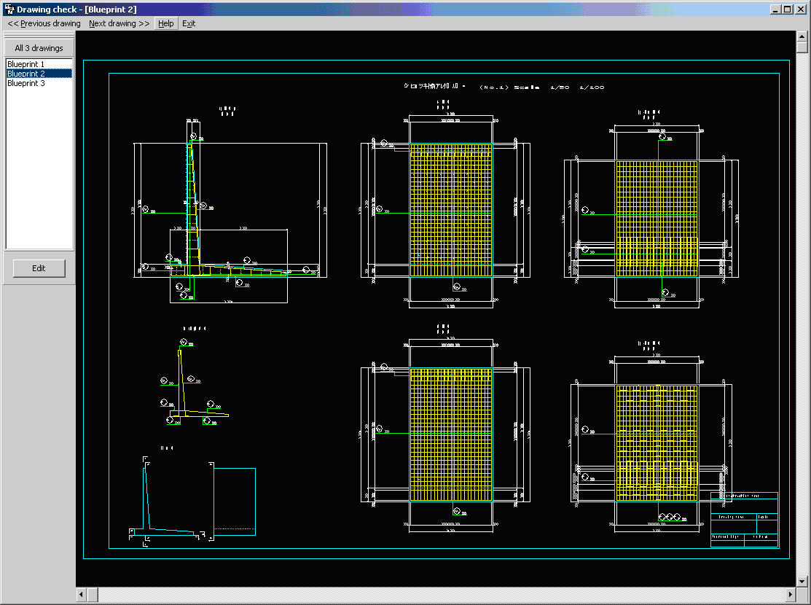This screenshot has width=811, height=605.
Task: Click the cyan title block table in drawing
Action: point(744,520)
